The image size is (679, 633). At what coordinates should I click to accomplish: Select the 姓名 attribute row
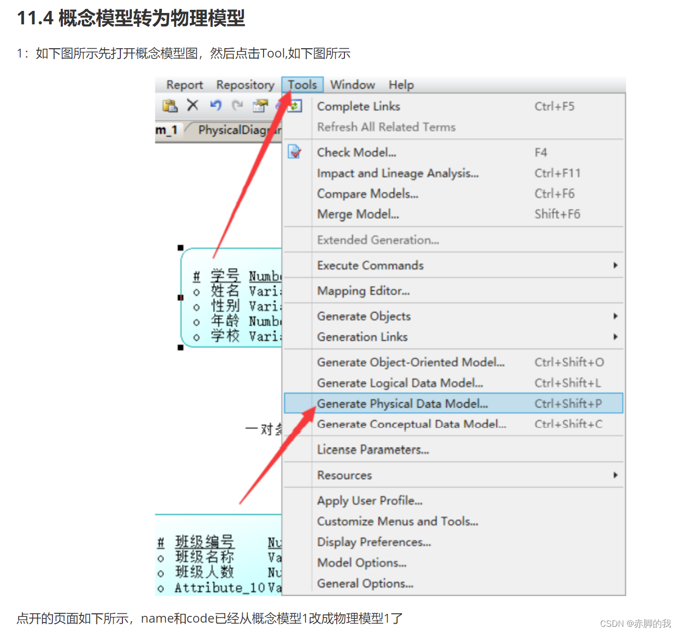click(x=237, y=291)
